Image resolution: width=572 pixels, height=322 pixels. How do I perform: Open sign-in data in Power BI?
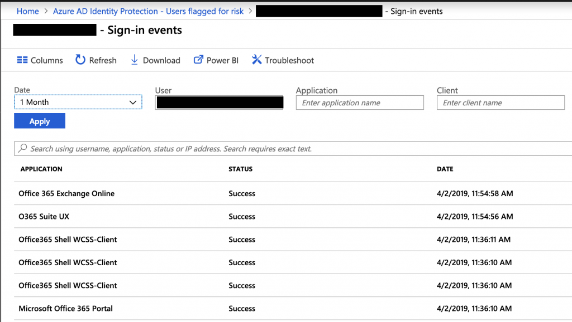point(216,60)
